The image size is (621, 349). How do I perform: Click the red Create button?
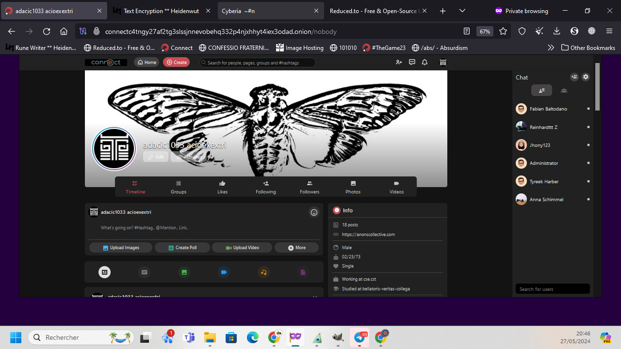(177, 62)
